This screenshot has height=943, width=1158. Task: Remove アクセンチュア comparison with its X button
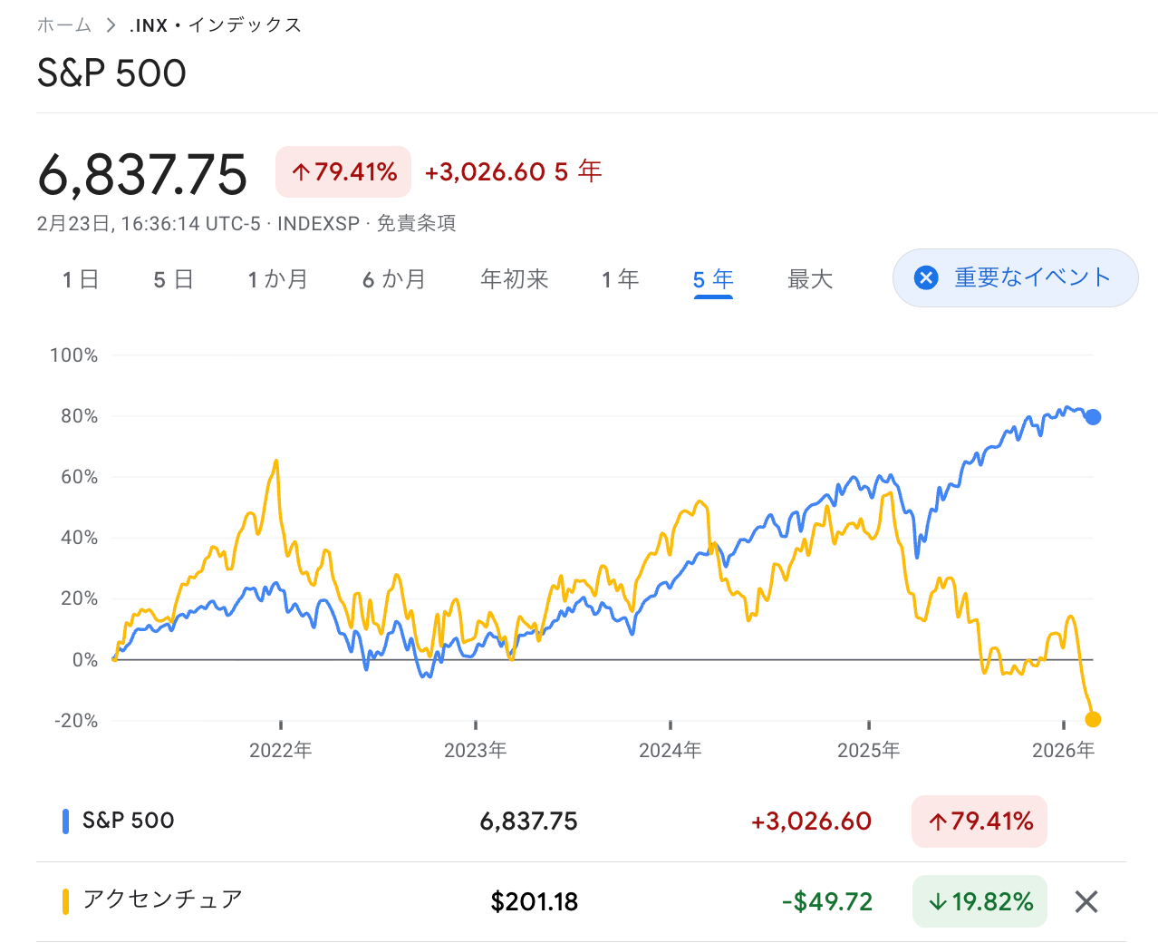coord(1085,901)
